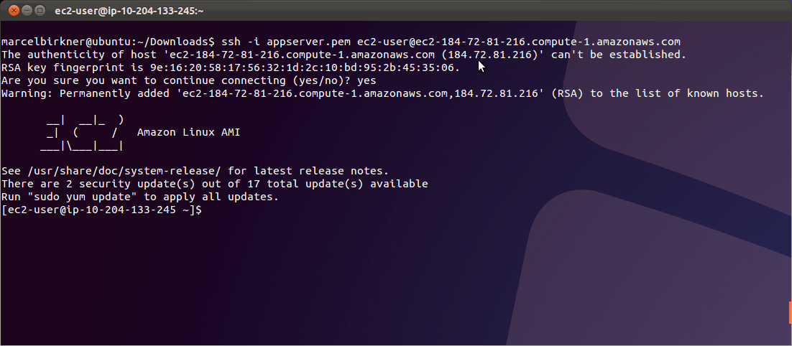The width and height of the screenshot is (792, 346).
Task: Click the 'yes' answer after (yes/no)?
Action: pyautogui.click(x=367, y=80)
